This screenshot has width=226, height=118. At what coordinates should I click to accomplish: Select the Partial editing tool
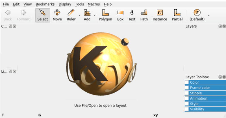177,15
